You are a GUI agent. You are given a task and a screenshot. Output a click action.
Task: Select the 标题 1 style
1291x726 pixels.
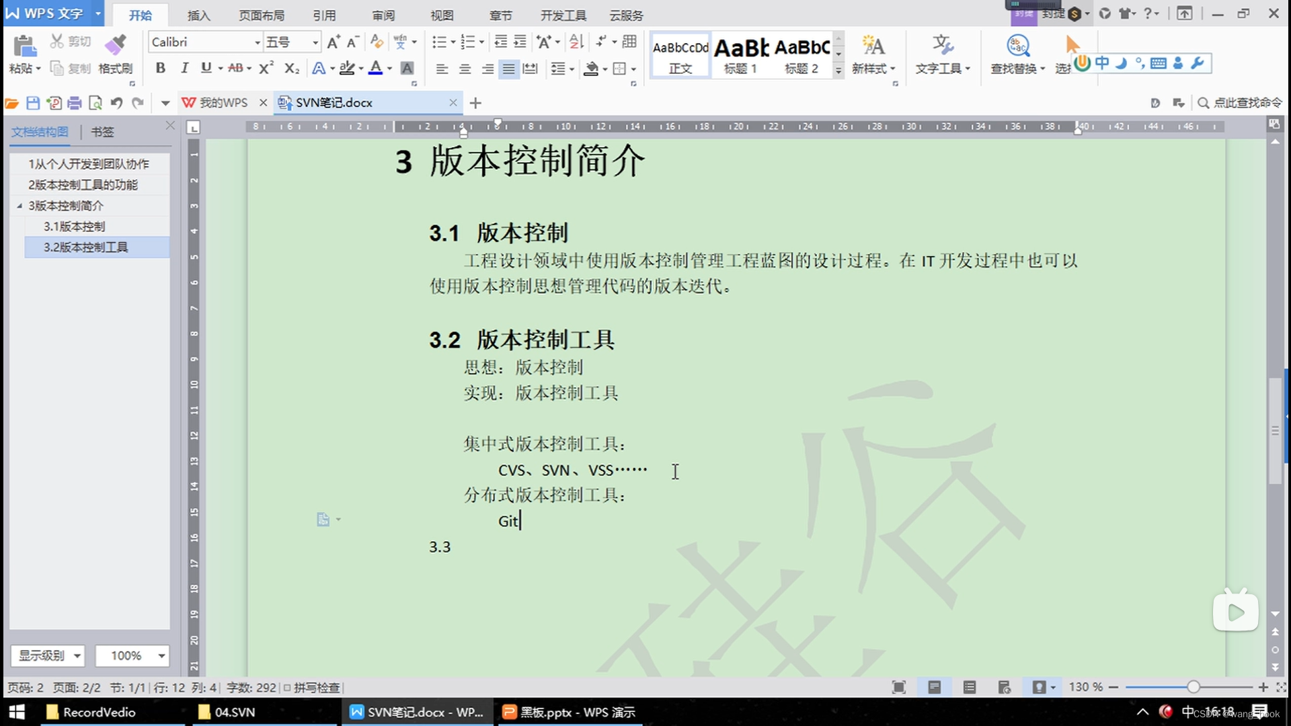pos(740,54)
